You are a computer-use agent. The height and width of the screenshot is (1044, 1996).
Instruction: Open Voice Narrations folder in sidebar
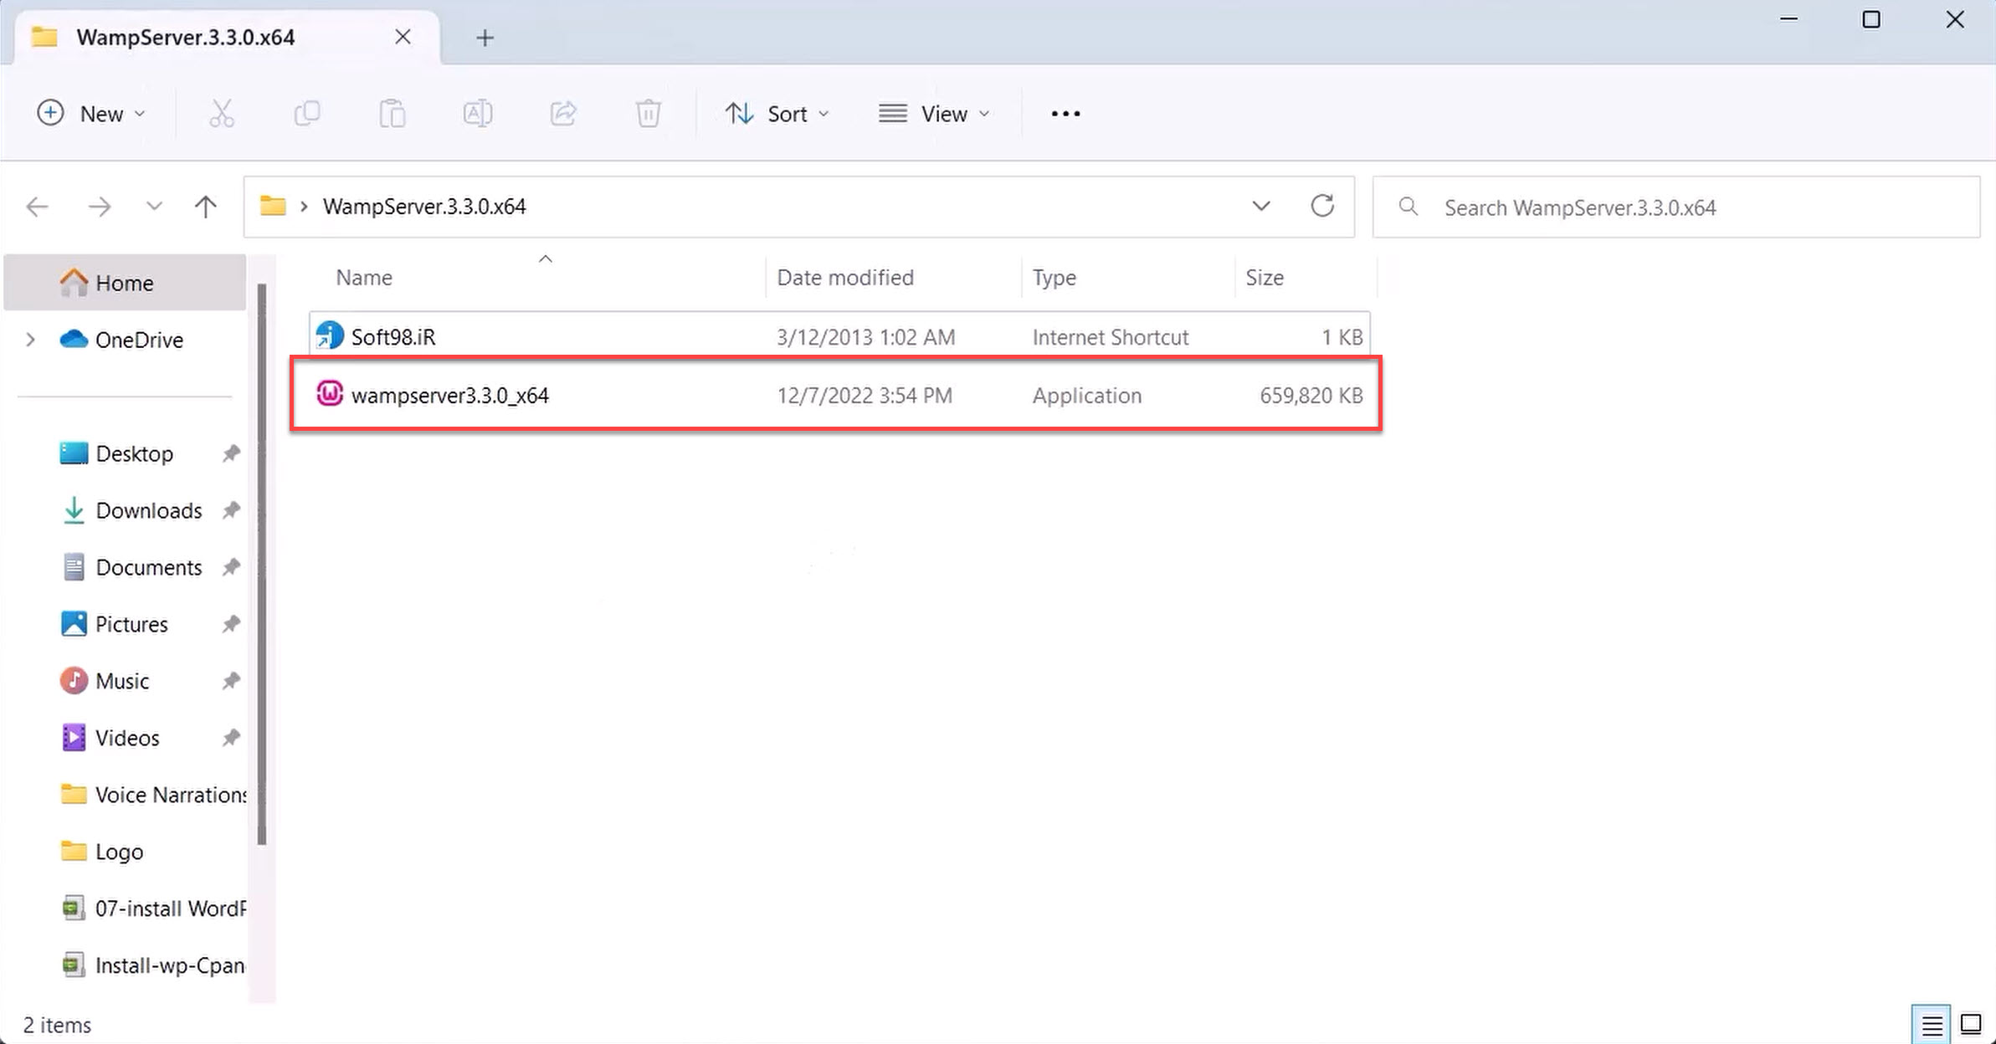(x=153, y=795)
